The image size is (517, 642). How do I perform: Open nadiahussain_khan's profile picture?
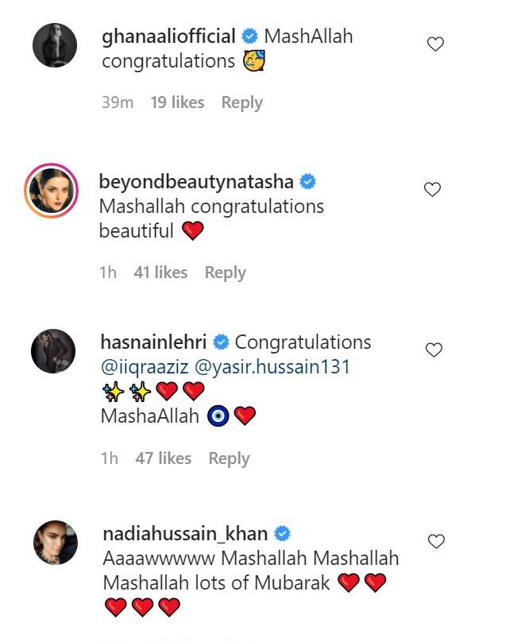coord(56,543)
